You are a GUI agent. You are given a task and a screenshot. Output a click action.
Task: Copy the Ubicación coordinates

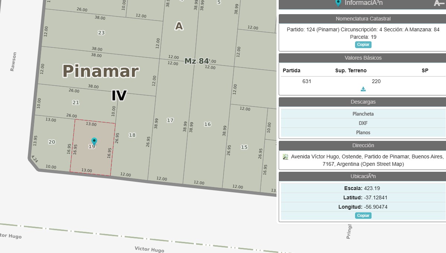click(x=363, y=215)
